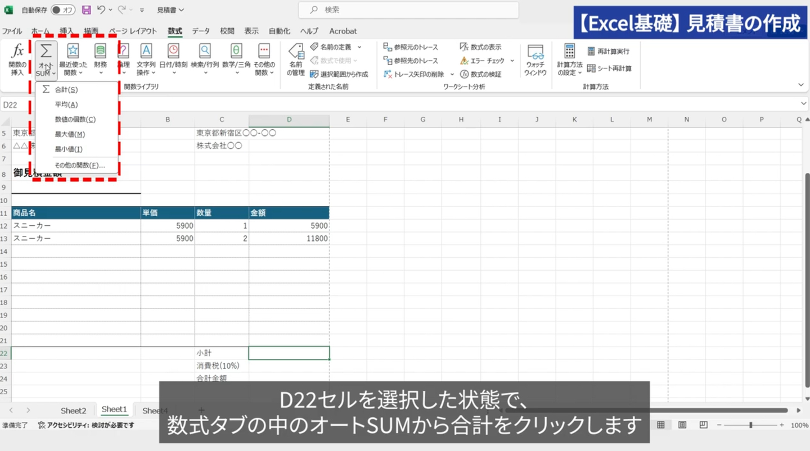The image size is (810, 451).
Task: Click シート再計算
Action: click(x=609, y=69)
